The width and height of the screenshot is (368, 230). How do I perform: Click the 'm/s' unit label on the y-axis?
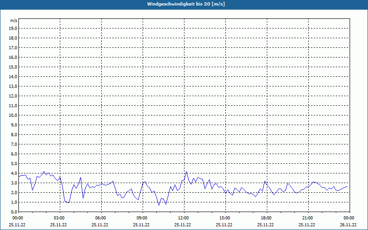[x=14, y=21]
